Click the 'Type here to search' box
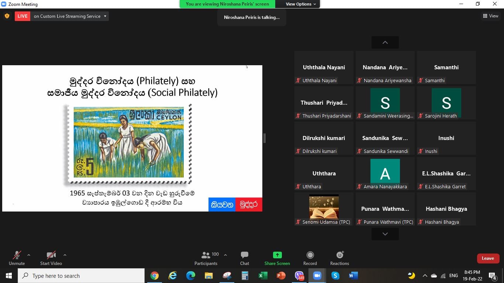The height and width of the screenshot is (283, 504). click(x=81, y=276)
